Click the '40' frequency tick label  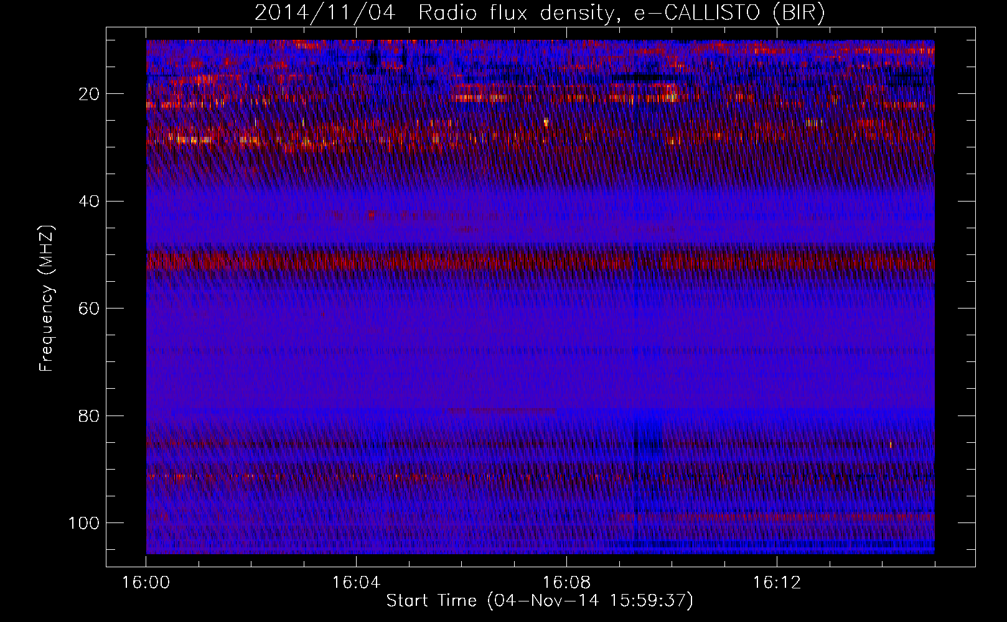pos(90,202)
